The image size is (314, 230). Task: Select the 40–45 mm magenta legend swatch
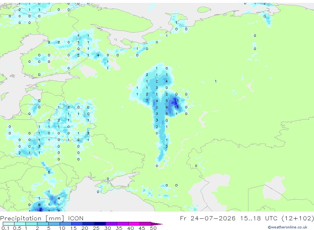pyautogui.click(x=134, y=224)
